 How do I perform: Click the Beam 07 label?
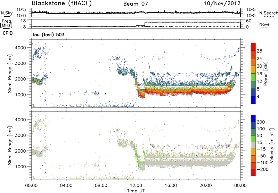[x=136, y=4]
